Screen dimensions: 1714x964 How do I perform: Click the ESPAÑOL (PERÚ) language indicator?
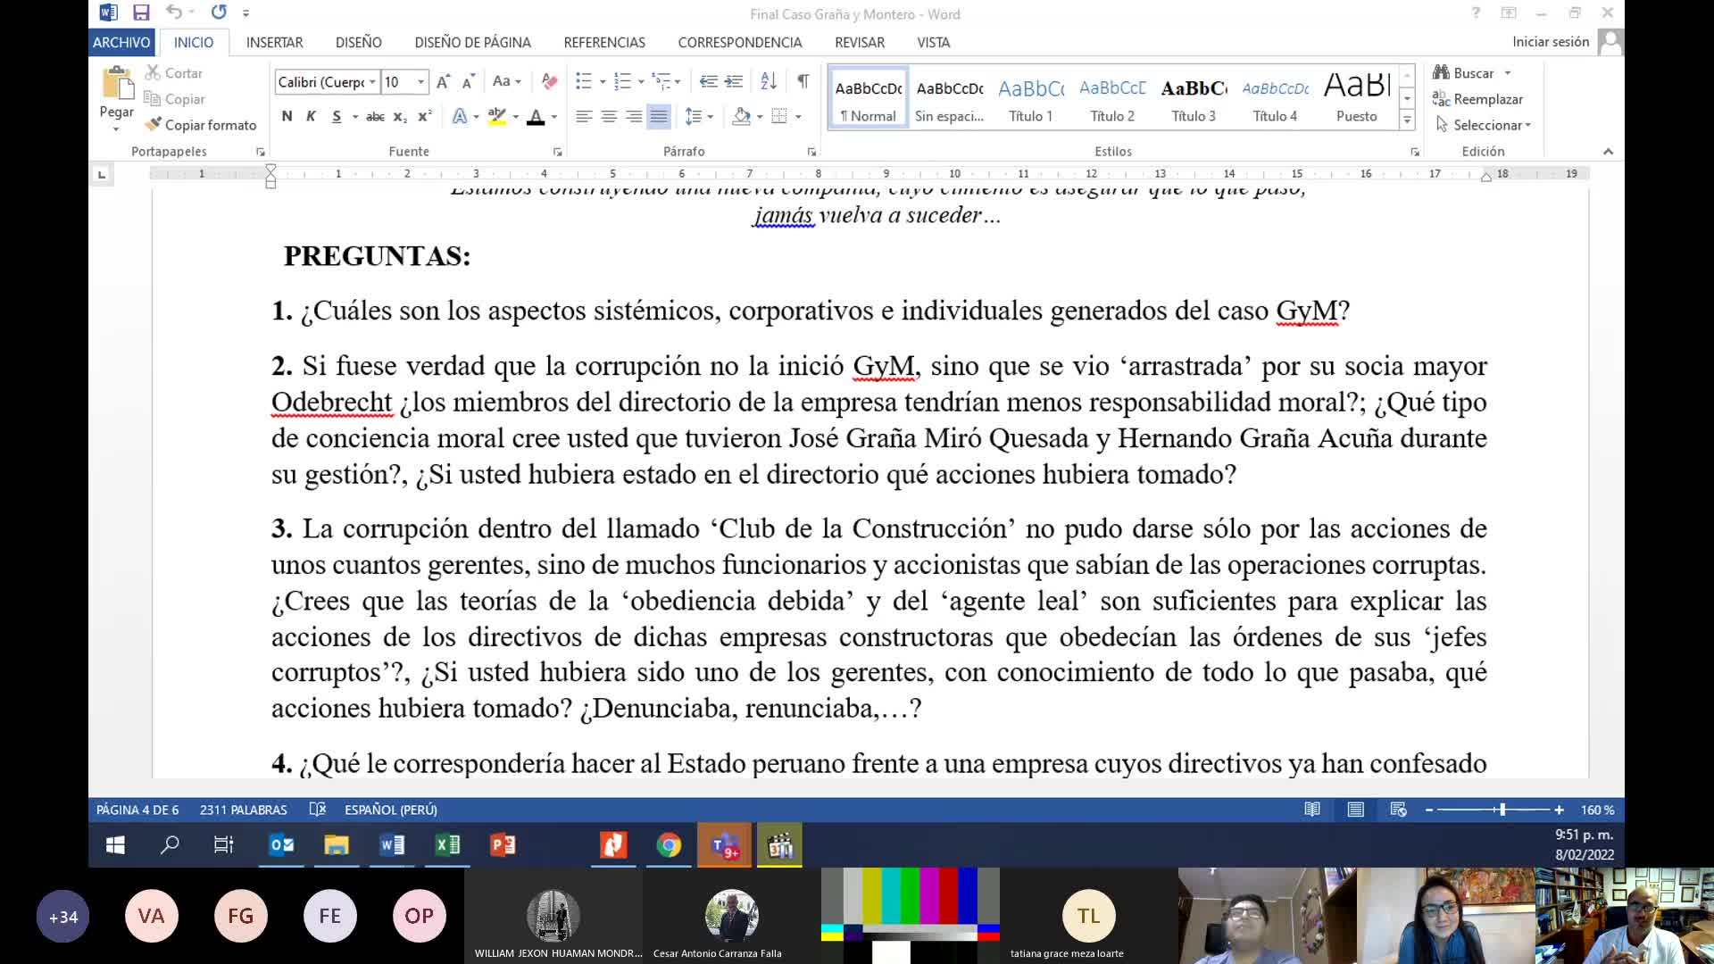(391, 810)
